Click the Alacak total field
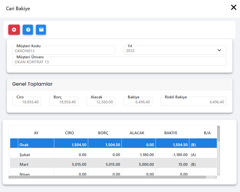The image size is (240, 192). [101, 102]
